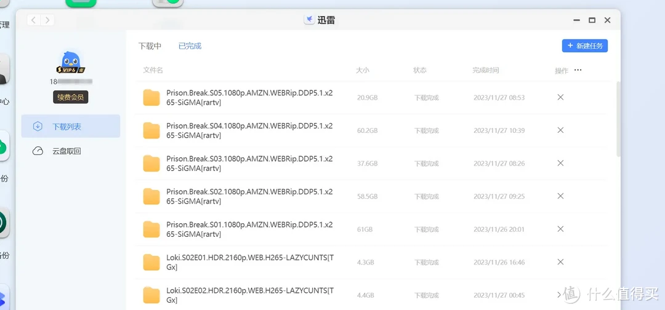Click the folder icon of Prison.Break.S04
665x310 pixels.
point(151,130)
